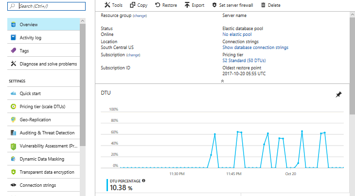Image resolution: width=355 pixels, height=196 pixels.
Task: Pin the DTU chart to dashboard
Action: [x=338, y=95]
